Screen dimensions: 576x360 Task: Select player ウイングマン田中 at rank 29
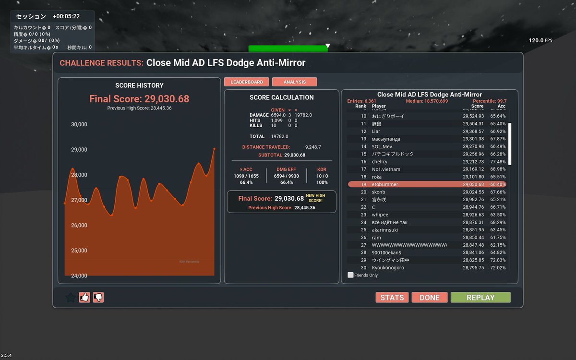[427, 260]
